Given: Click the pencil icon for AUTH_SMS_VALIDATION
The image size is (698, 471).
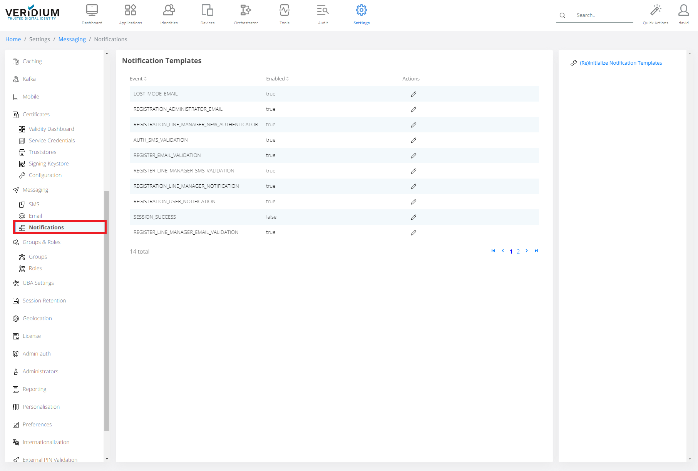Looking at the screenshot, I should click(x=413, y=140).
